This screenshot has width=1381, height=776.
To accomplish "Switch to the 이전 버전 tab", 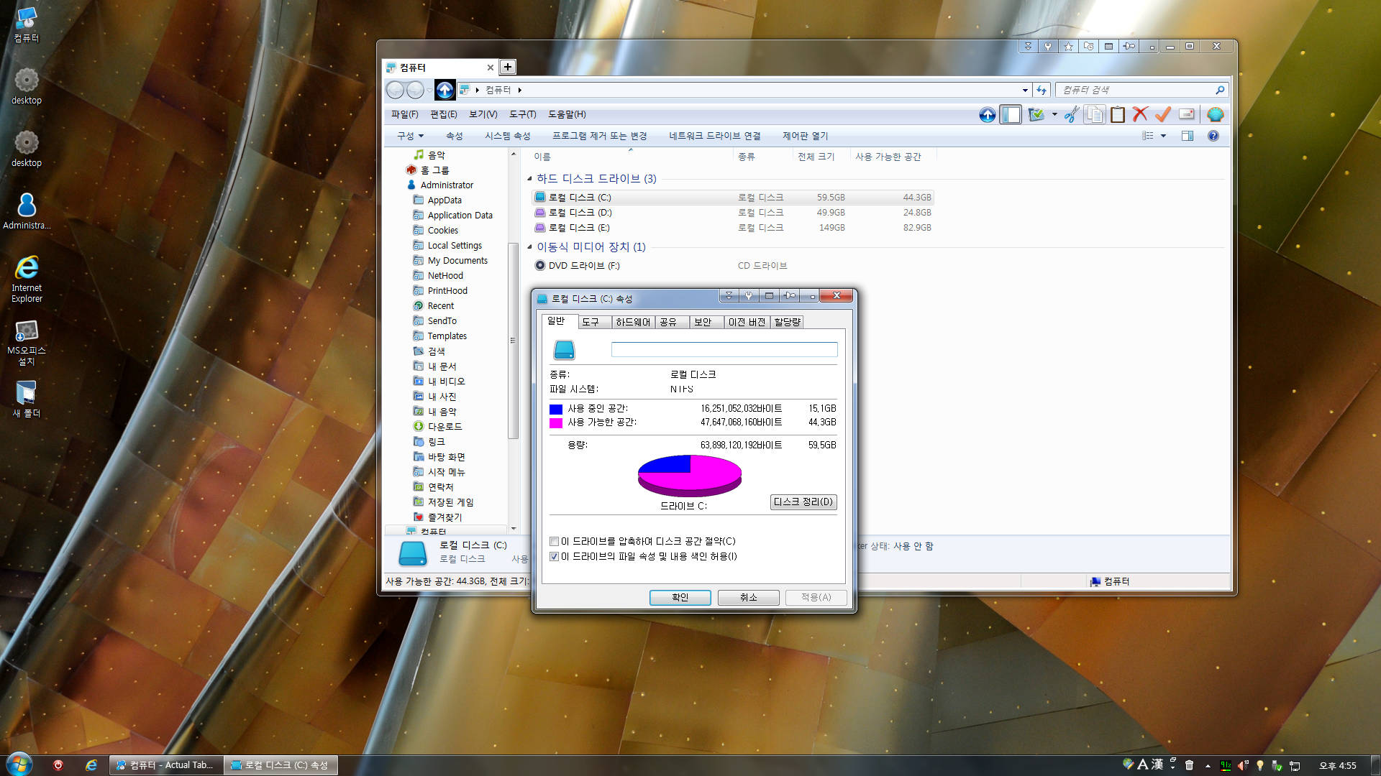I will point(747,322).
